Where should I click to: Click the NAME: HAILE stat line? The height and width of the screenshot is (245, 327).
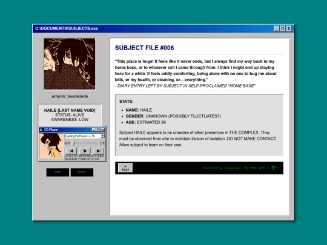(139, 110)
